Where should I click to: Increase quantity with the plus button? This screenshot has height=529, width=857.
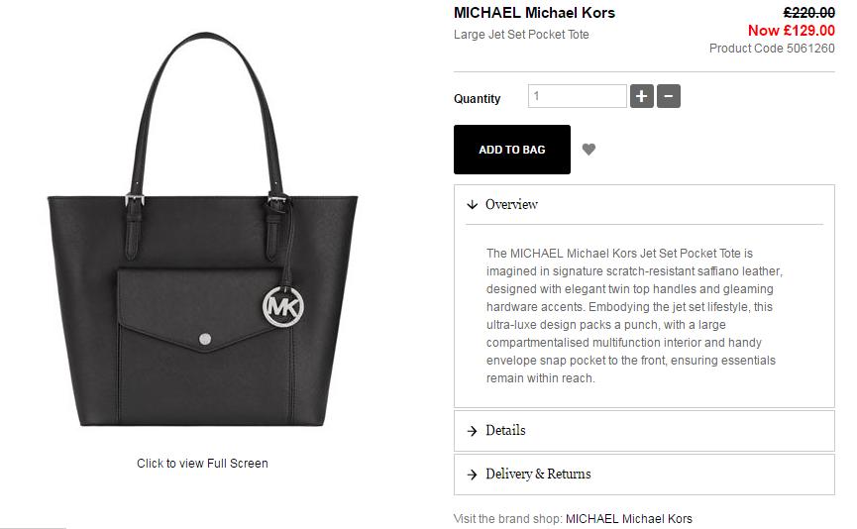(642, 96)
